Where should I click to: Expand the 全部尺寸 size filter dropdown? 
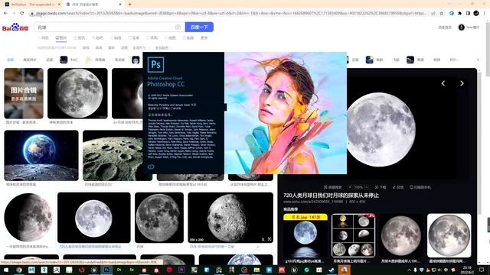141,47
